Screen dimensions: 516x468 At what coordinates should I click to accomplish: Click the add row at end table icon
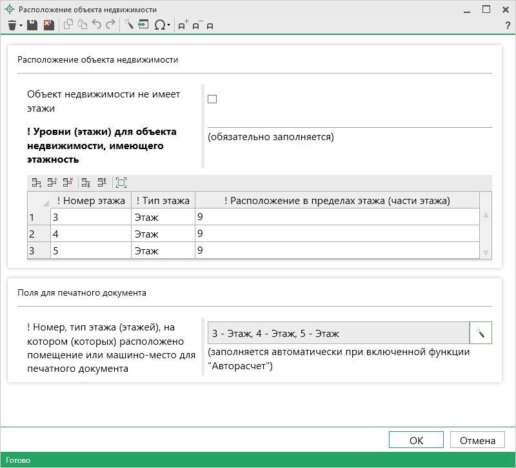point(37,183)
